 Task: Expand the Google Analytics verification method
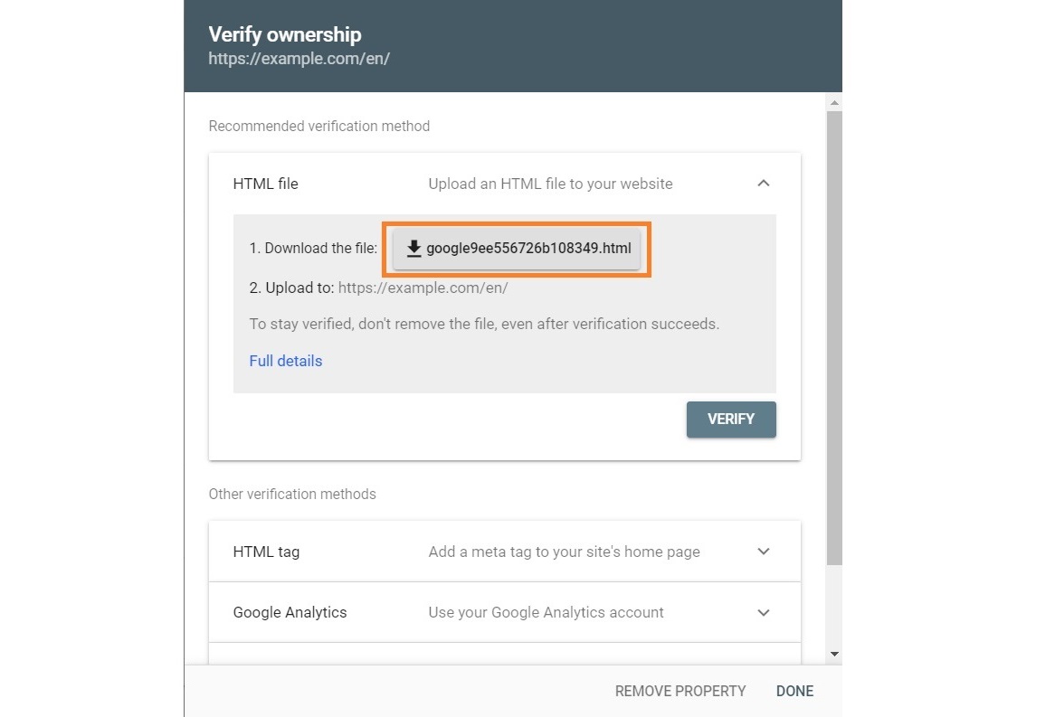click(764, 612)
